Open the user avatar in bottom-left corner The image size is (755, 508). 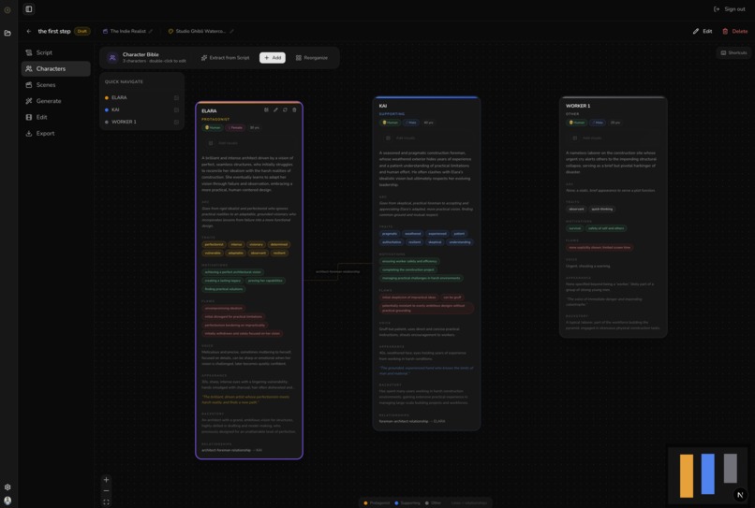pos(7,501)
